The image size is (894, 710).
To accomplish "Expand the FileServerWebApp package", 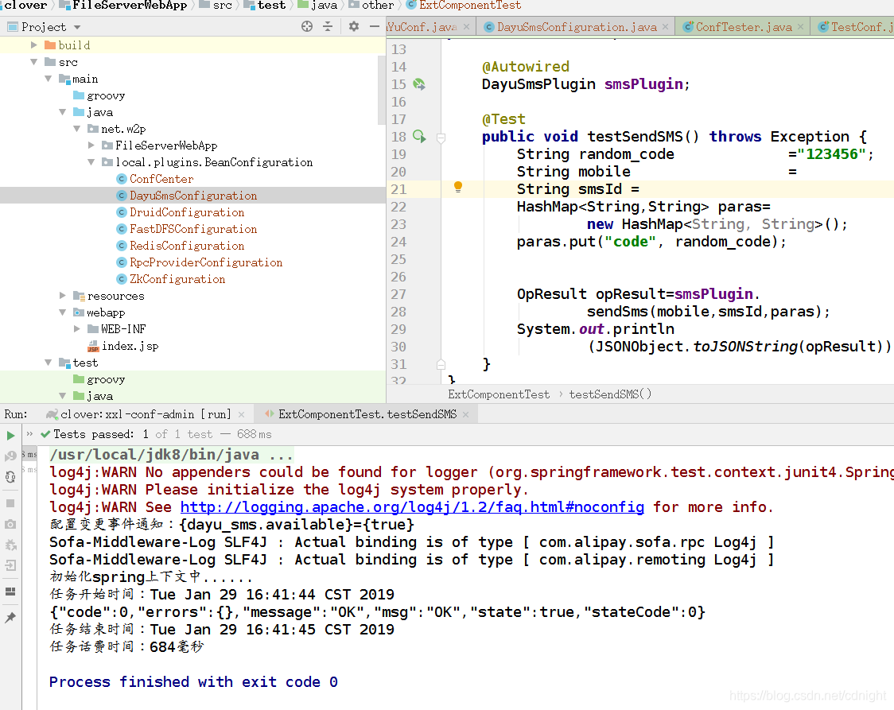I will pyautogui.click(x=91, y=145).
